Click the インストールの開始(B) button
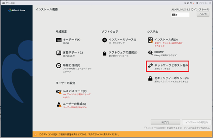 pyautogui.click(x=196, y=122)
